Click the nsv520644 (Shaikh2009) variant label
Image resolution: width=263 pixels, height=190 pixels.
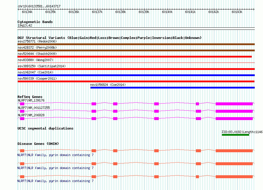click(37, 54)
